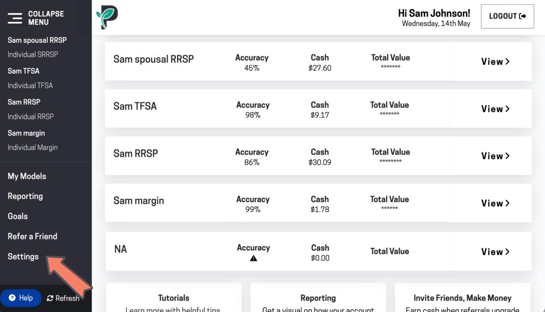Open View for Sam margin account
This screenshot has height=312, width=545.
[495, 203]
